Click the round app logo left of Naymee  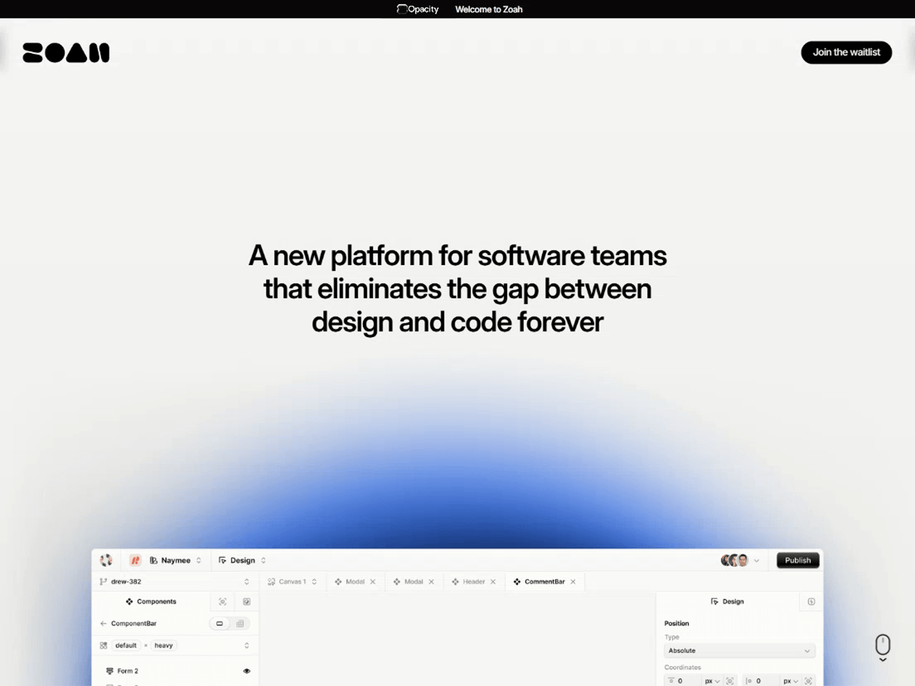(106, 560)
